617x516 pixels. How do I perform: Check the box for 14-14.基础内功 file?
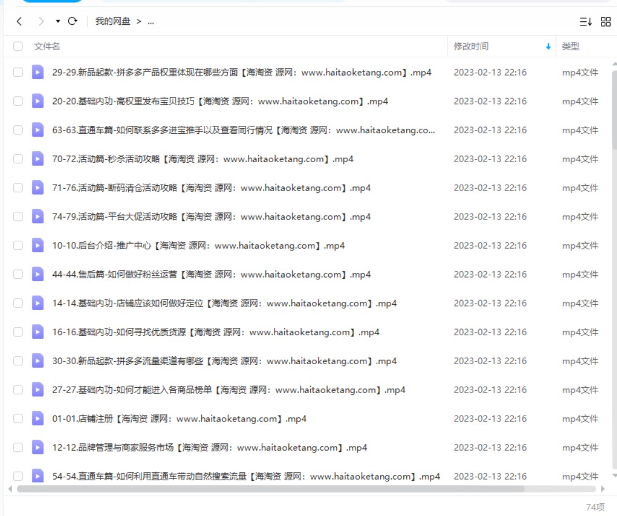tap(18, 303)
